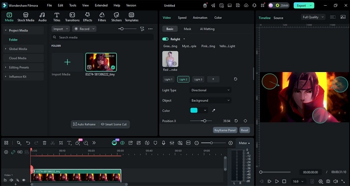The width and height of the screenshot is (350, 186).
Task: Expand the Full Quality preview dropdown
Action: (313, 17)
